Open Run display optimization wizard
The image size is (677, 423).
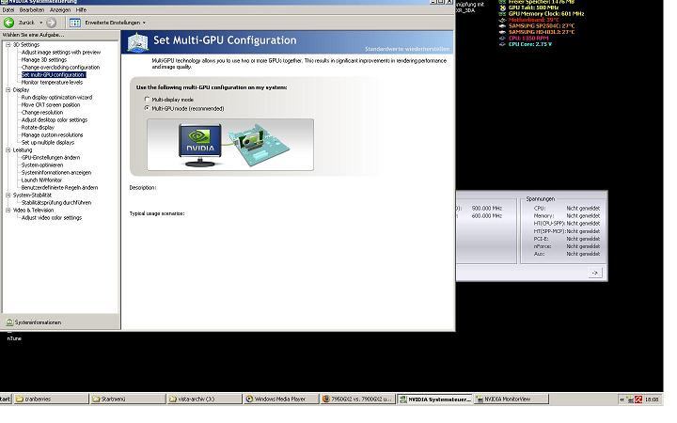point(56,97)
